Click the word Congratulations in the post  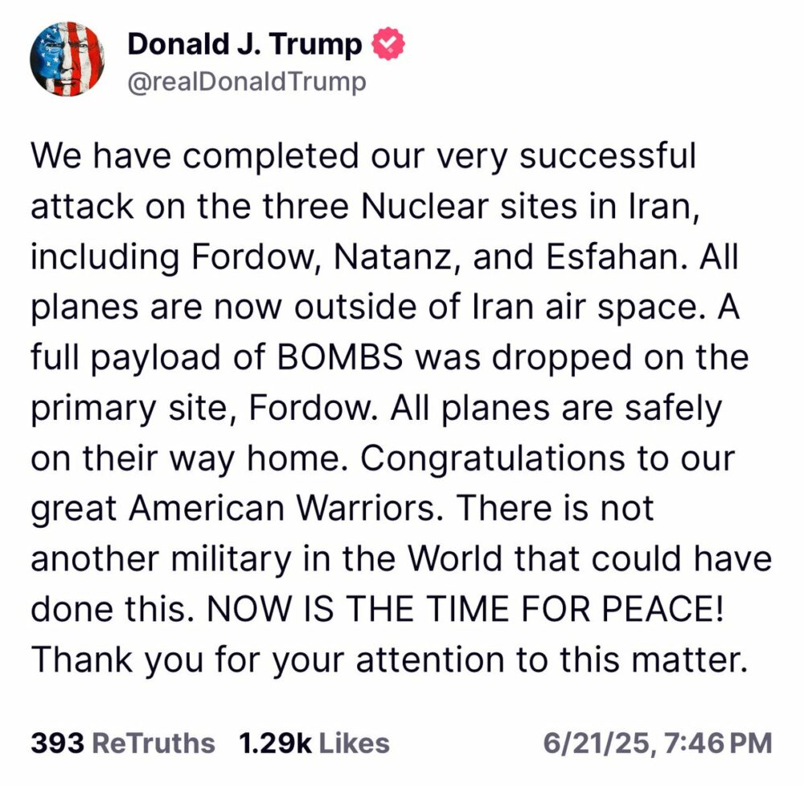492,458
